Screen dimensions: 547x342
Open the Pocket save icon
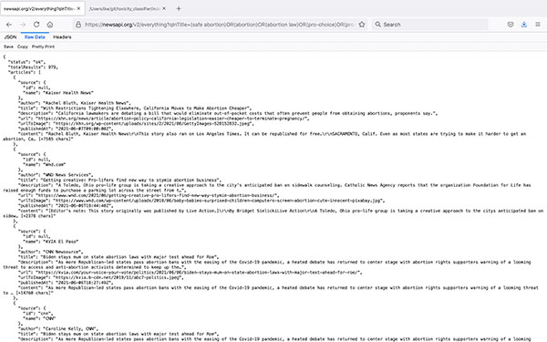pos(511,25)
